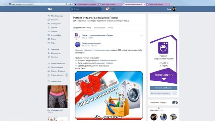Screen dimensions: 215x121
Task: Open Сообщения in left menu
Action: point(56,24)
